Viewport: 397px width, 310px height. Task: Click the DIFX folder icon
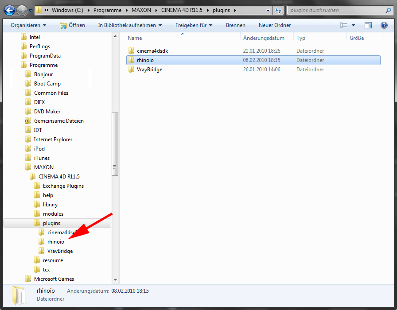28,102
